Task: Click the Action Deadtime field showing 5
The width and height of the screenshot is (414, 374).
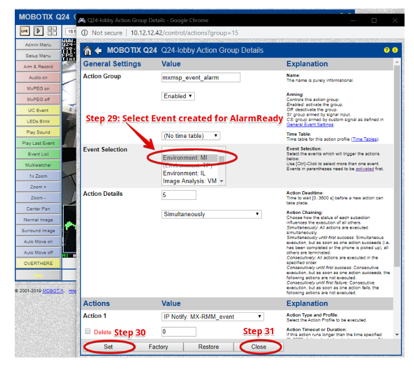Action: coord(179,195)
